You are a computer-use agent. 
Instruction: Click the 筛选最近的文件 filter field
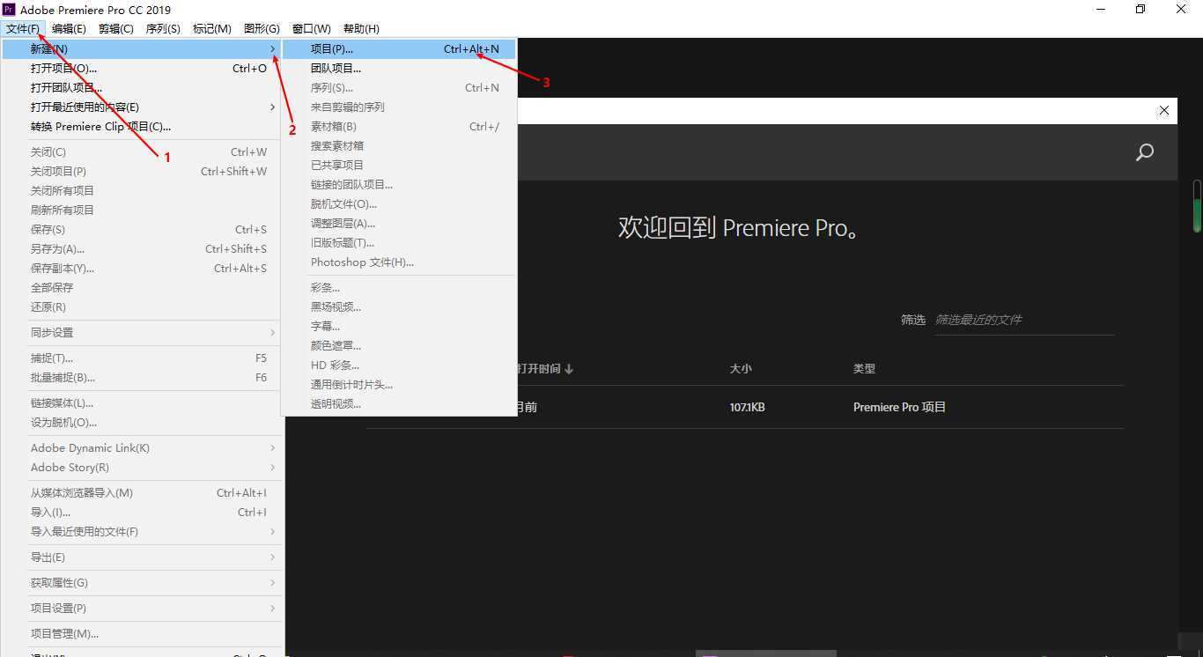[x=1023, y=320]
